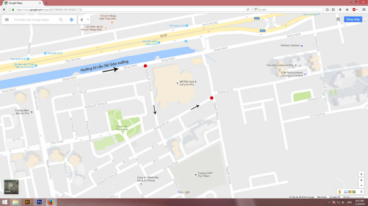Show hidden system tray icons
This screenshot has height=206, width=368.
point(329,203)
